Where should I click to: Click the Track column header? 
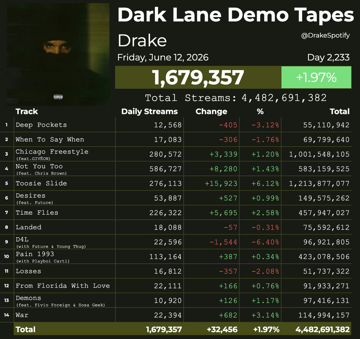pos(27,111)
